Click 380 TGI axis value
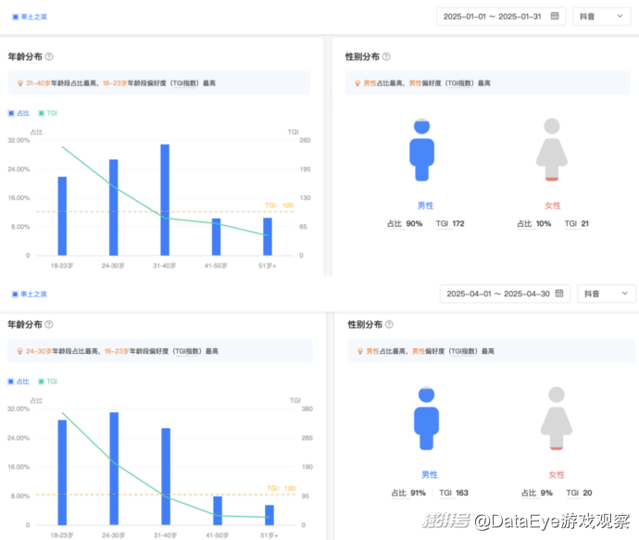This screenshot has height=540, width=639. point(307,408)
